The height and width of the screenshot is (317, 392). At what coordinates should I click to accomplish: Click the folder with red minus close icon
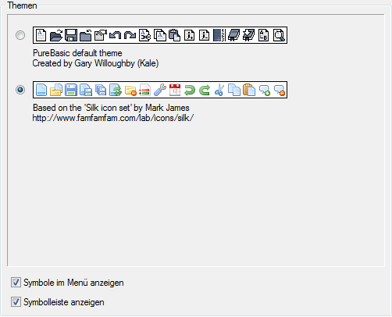(x=130, y=90)
